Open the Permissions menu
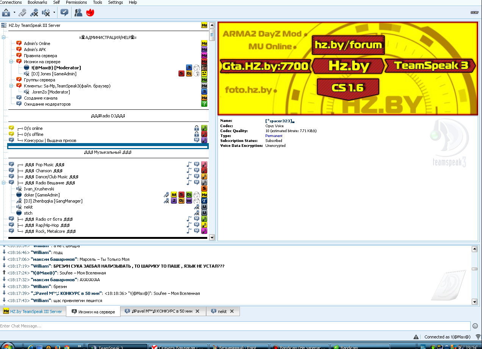Image resolution: width=482 pixels, height=349 pixels. click(76, 2)
